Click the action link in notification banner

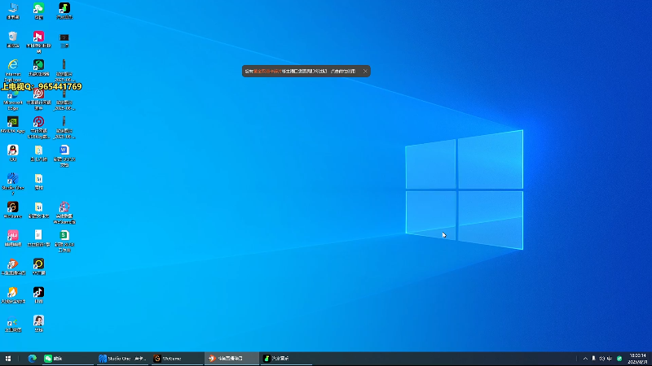point(343,71)
